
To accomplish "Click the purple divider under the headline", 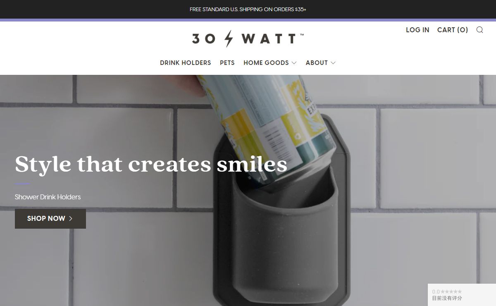I will click(x=23, y=184).
